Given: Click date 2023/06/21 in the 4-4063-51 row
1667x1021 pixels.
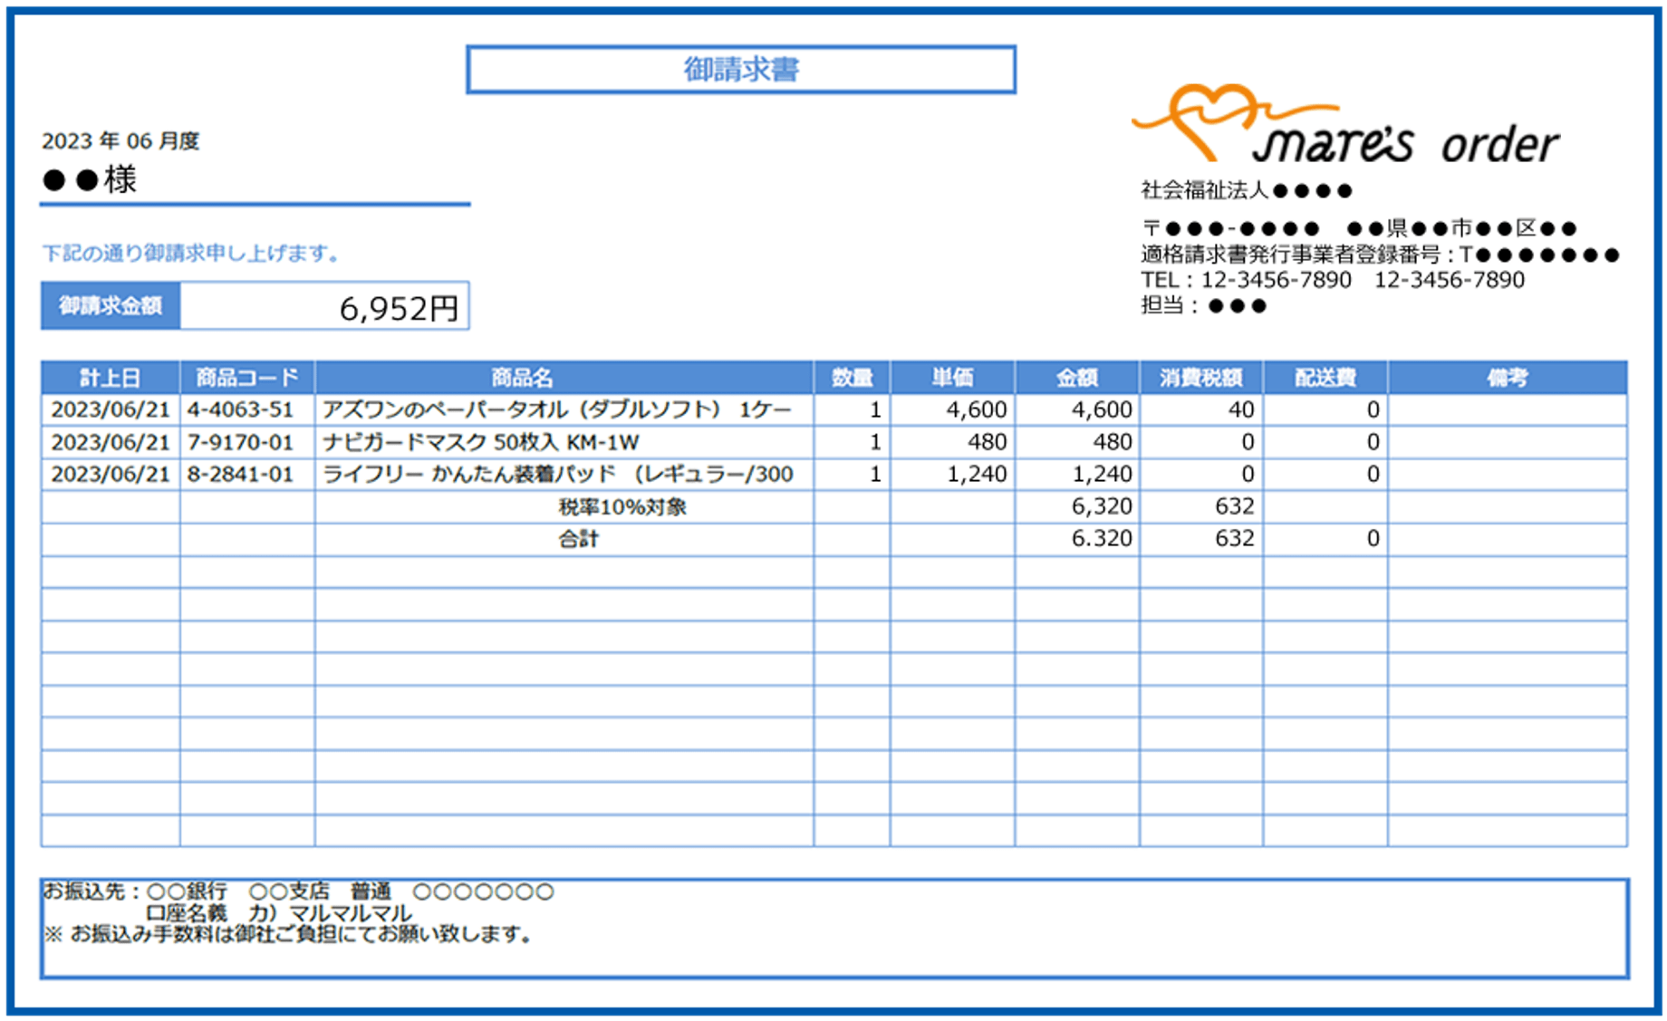Looking at the screenshot, I should [x=111, y=409].
